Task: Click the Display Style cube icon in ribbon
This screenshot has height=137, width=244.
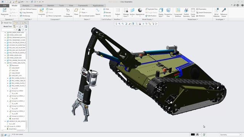Action: click(161, 10)
